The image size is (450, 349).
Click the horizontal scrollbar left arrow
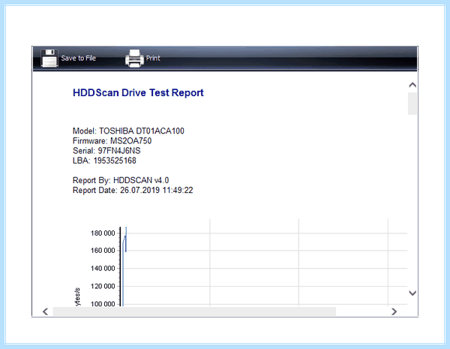(45, 311)
